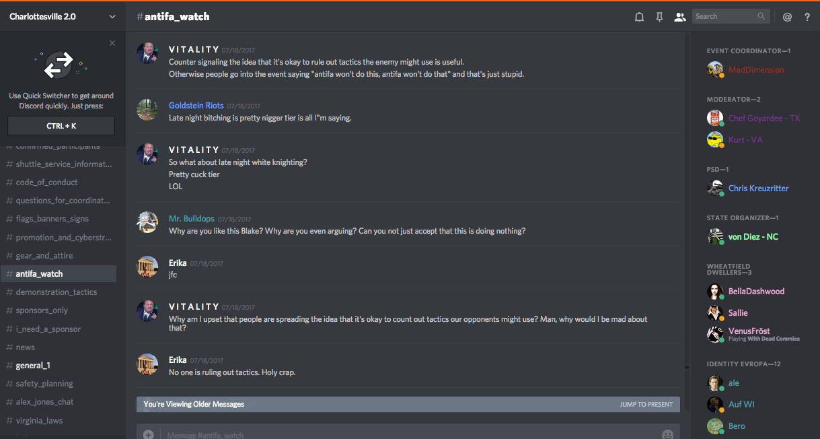Dismiss the Quick Switcher tip with X
The image size is (820, 439).
coord(112,43)
